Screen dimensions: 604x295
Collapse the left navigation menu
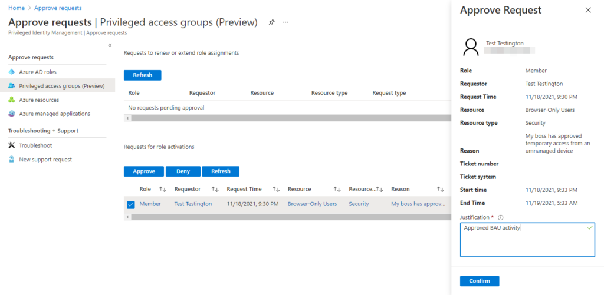click(110, 45)
